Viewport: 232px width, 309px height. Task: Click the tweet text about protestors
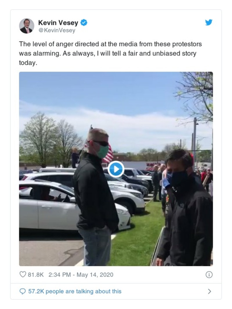tap(110, 53)
